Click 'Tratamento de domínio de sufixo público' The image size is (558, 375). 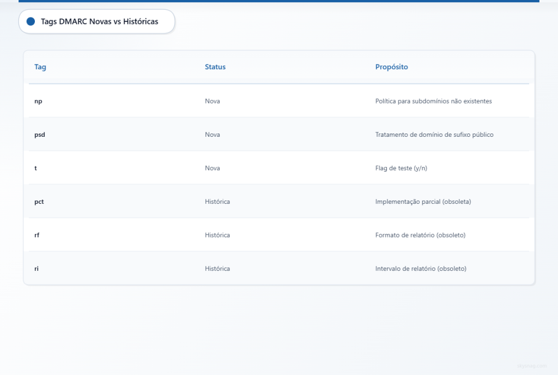point(434,135)
